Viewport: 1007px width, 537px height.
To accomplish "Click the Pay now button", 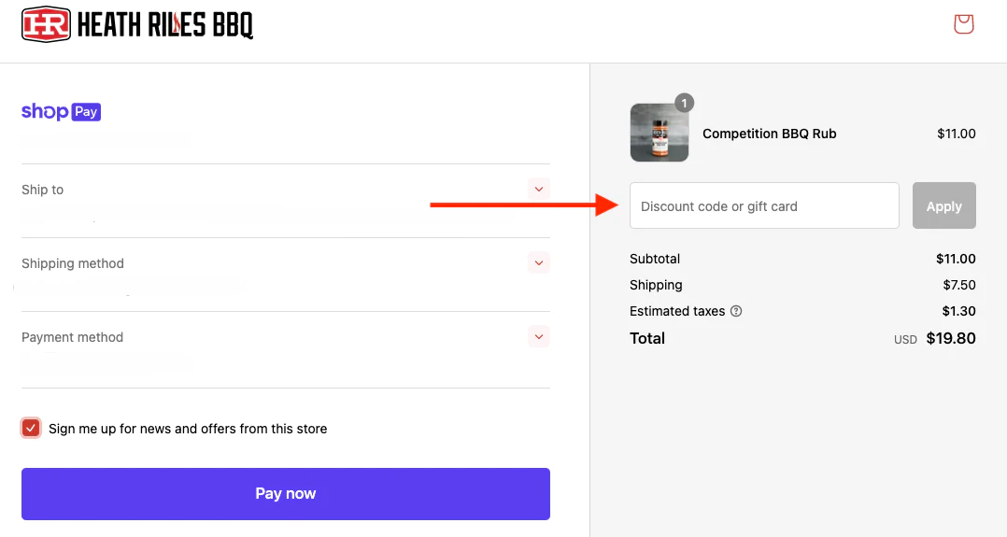I will 286,493.
